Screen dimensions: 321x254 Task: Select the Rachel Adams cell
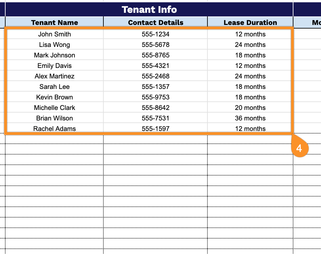(x=54, y=129)
